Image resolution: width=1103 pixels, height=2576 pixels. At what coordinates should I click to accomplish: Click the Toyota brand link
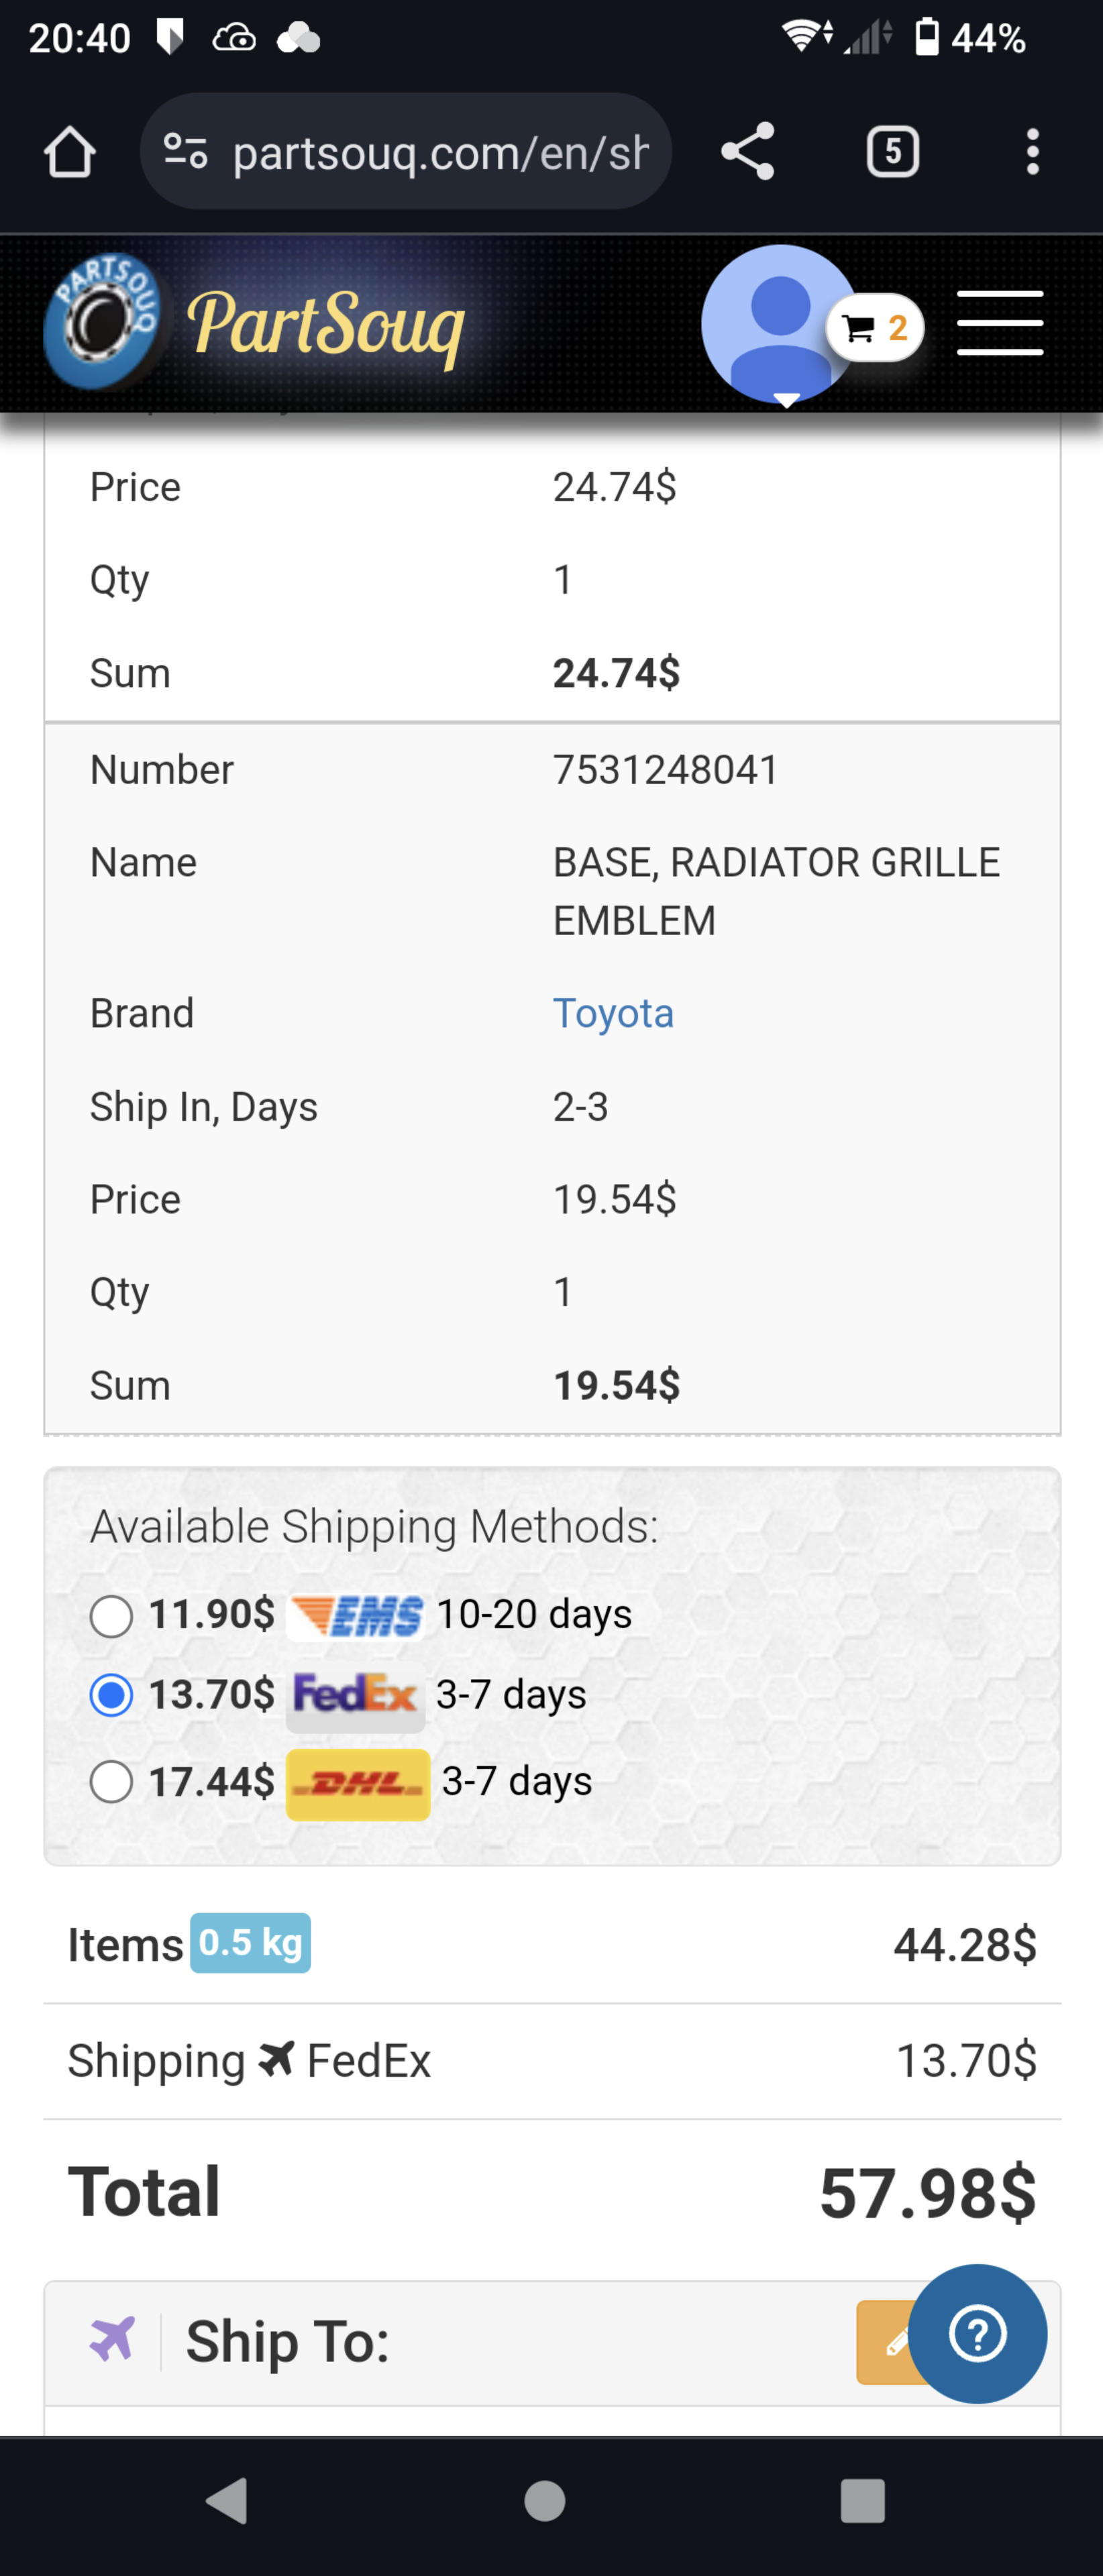(x=613, y=1013)
